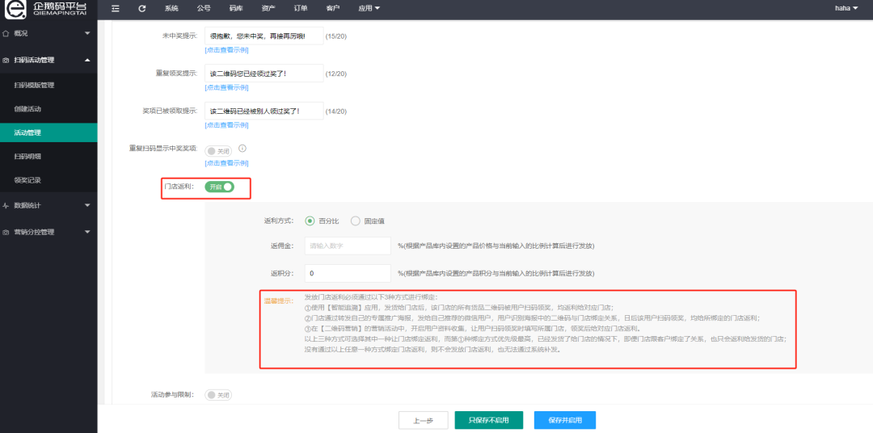The height and width of the screenshot is (433, 873).
Task: Click the refresh icon in top bar
Action: (x=142, y=8)
